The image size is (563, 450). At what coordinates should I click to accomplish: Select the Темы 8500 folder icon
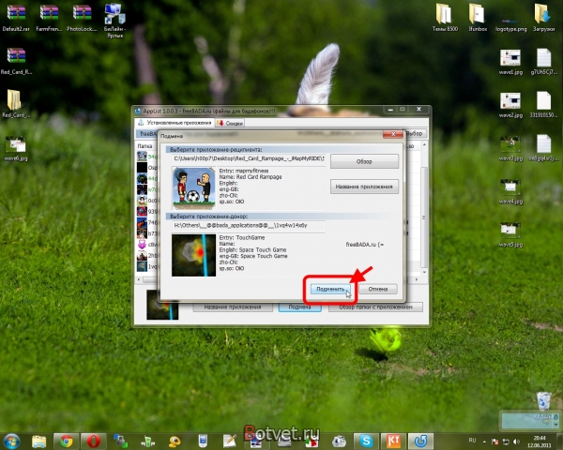(447, 14)
